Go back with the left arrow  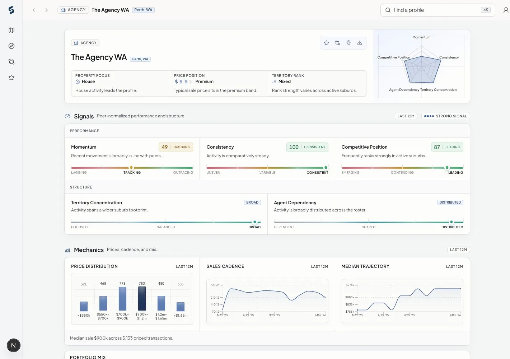(34, 10)
